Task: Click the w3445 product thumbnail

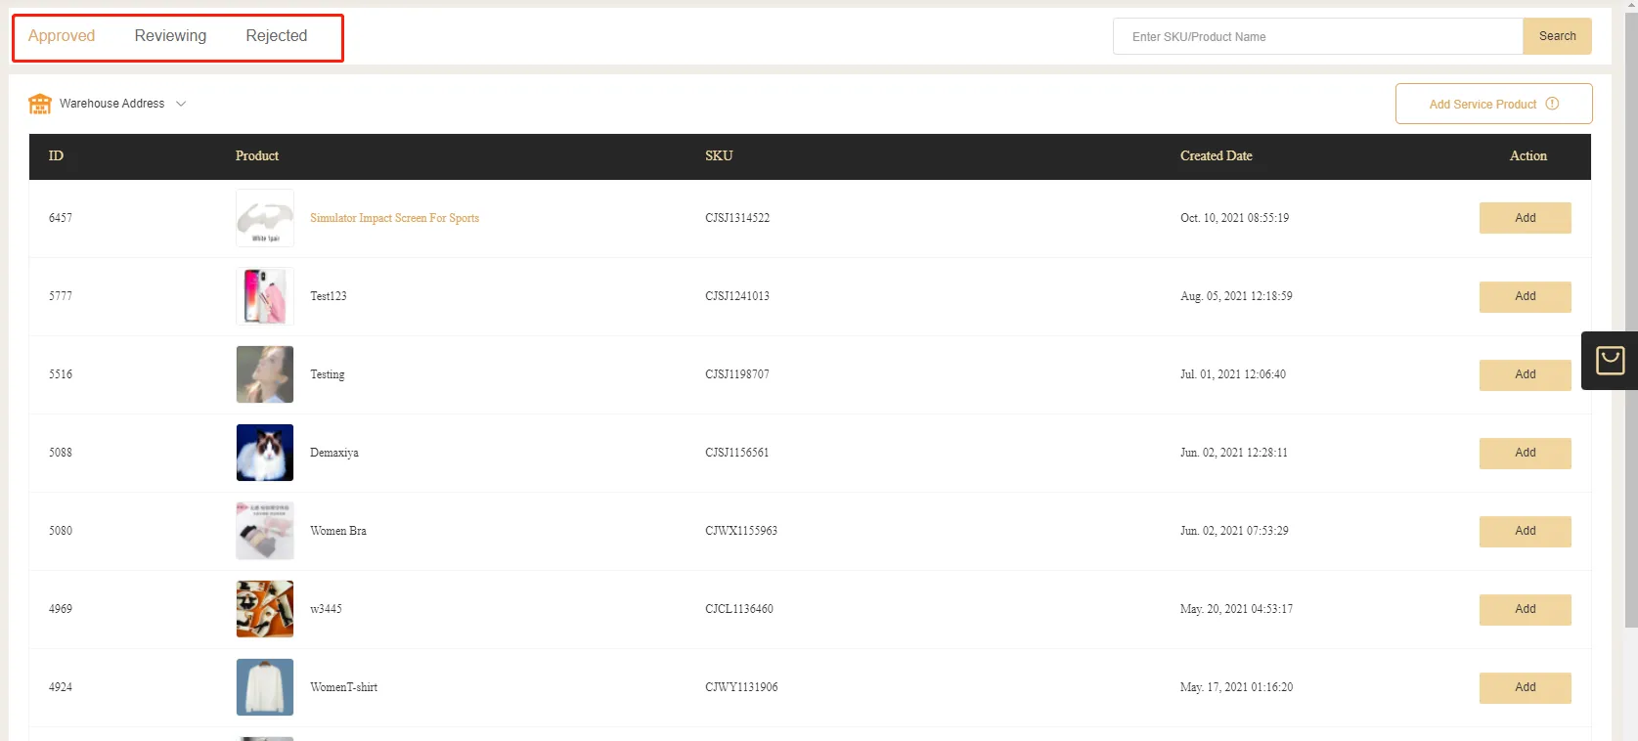Action: click(x=265, y=609)
